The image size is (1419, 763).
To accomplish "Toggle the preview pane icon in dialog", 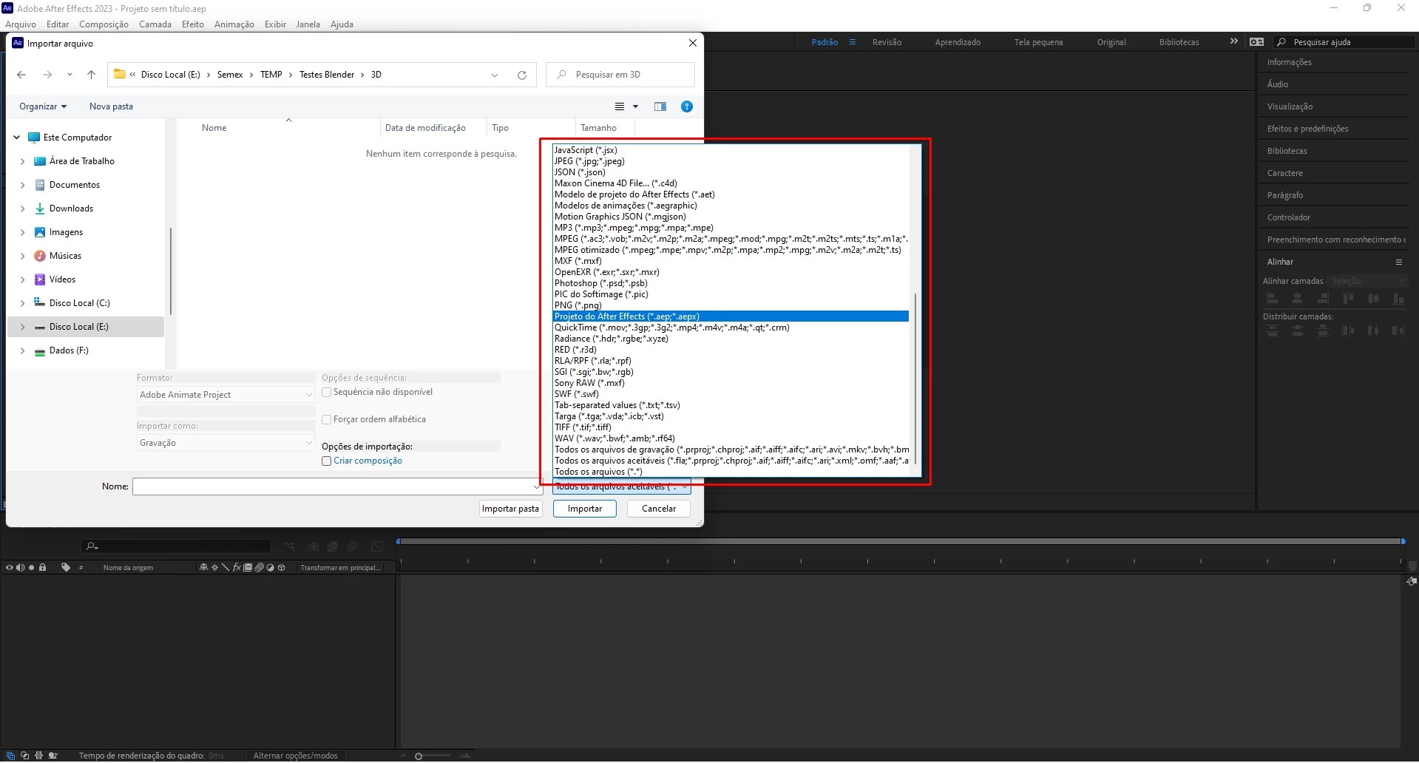I will point(660,106).
